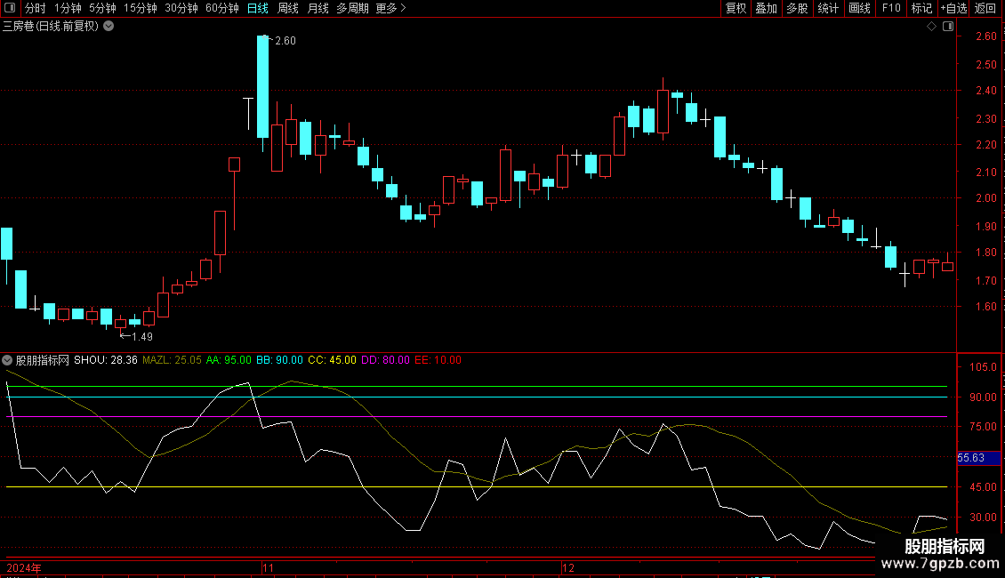
Task: Switch to the 周线 weekly tab
Action: coord(288,8)
